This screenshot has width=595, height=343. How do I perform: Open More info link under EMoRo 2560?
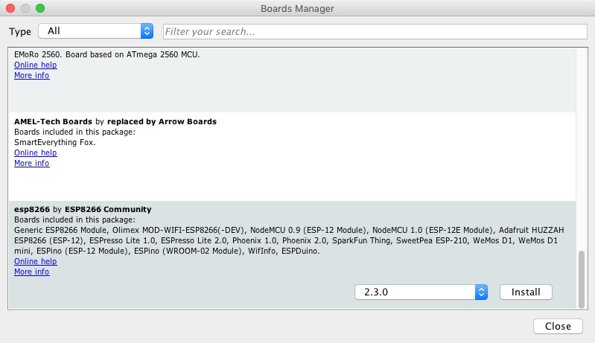click(32, 75)
